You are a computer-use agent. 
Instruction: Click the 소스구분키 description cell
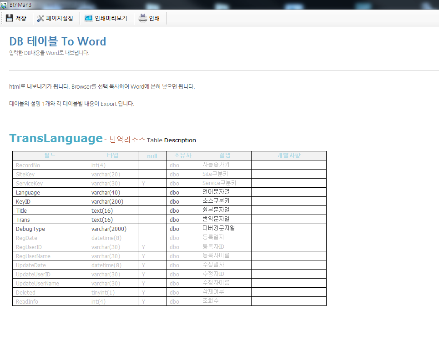click(x=225, y=201)
